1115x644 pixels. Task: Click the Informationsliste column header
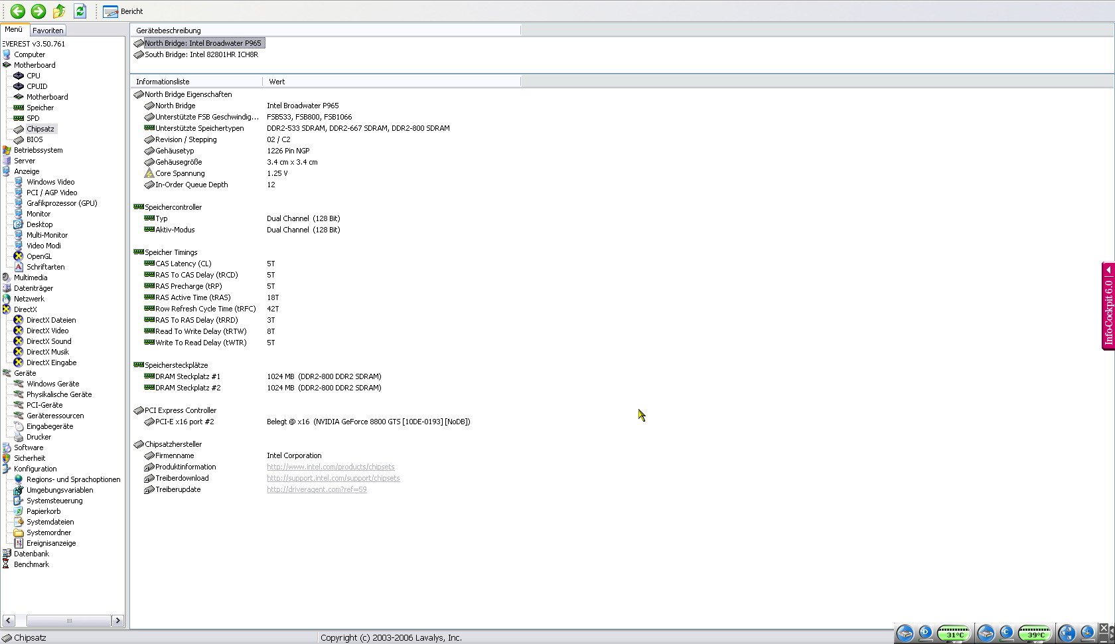pyautogui.click(x=196, y=82)
